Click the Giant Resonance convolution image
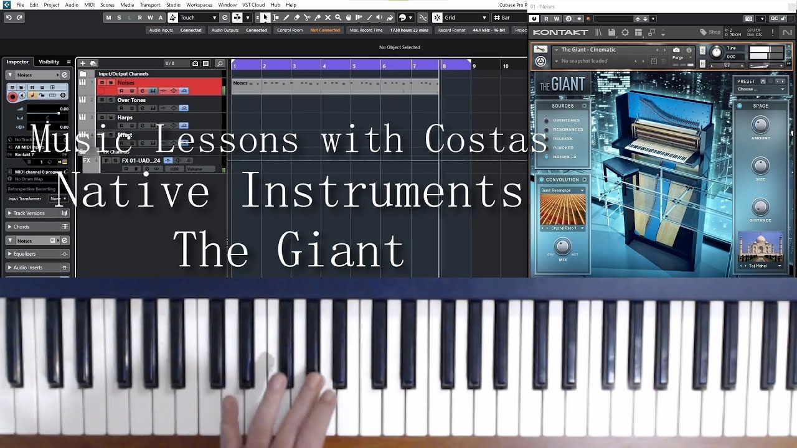 [x=562, y=209]
